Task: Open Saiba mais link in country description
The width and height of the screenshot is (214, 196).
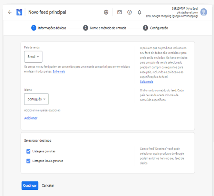Action: pos(147,82)
